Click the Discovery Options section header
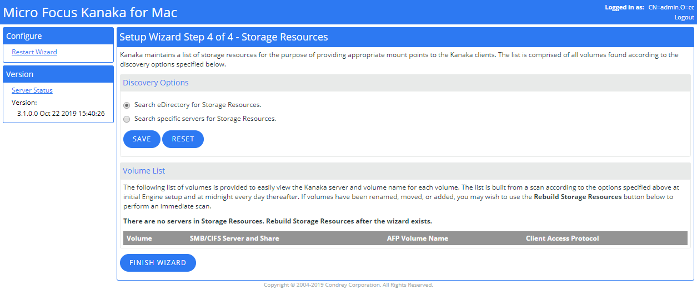Image resolution: width=697 pixels, height=295 pixels. [x=156, y=83]
